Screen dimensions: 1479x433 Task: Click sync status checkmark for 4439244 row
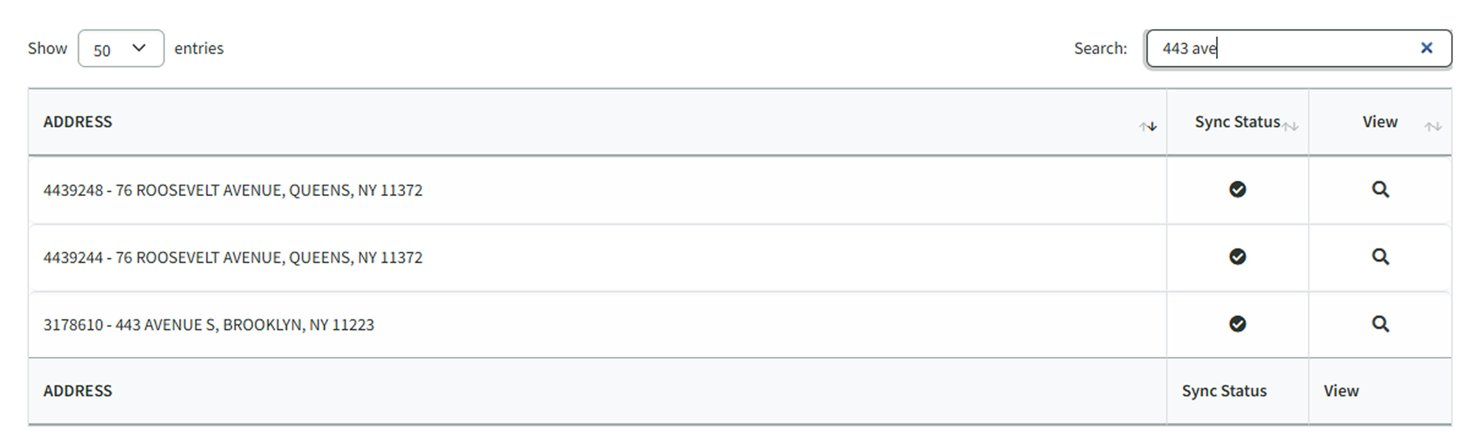pyautogui.click(x=1237, y=257)
